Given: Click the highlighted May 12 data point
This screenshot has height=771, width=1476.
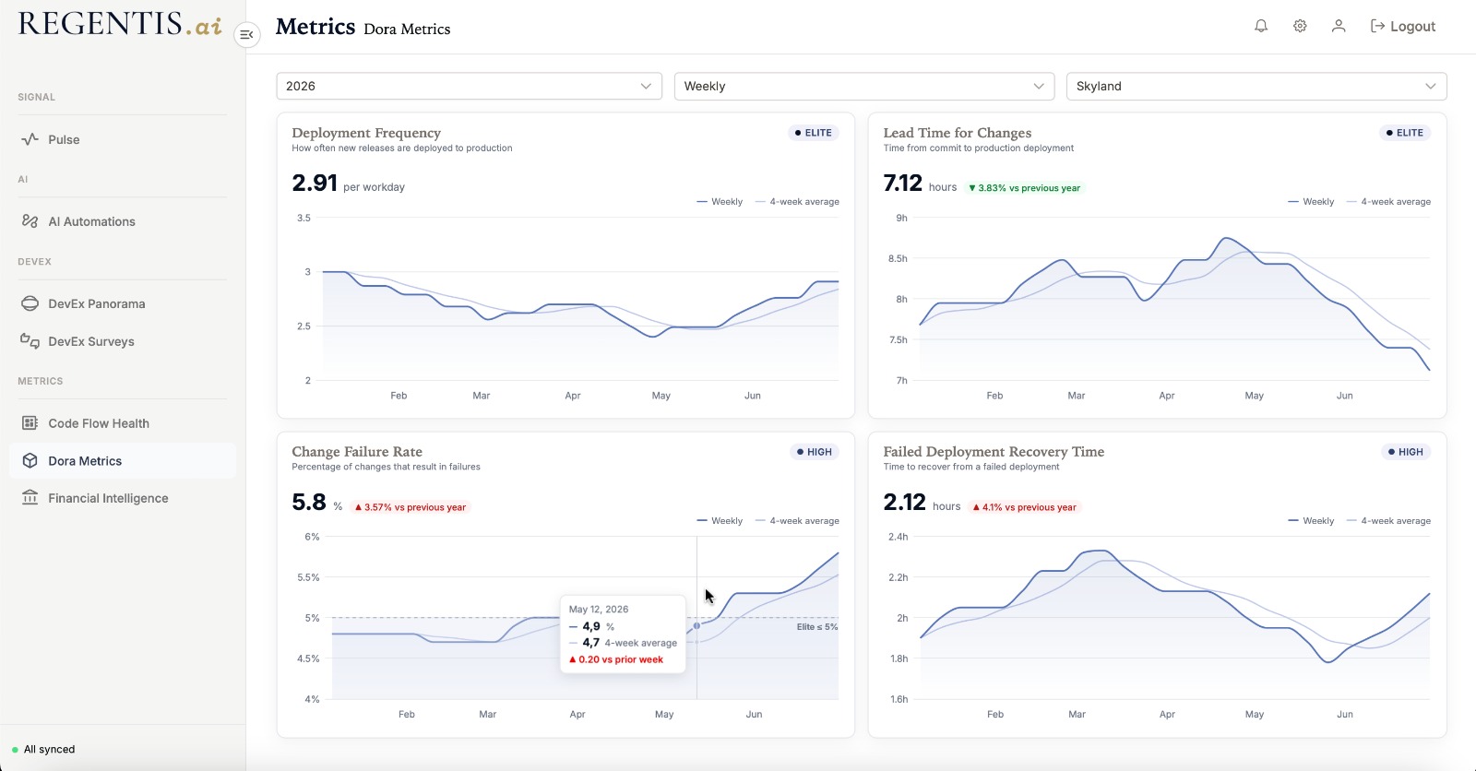Looking at the screenshot, I should (x=696, y=625).
